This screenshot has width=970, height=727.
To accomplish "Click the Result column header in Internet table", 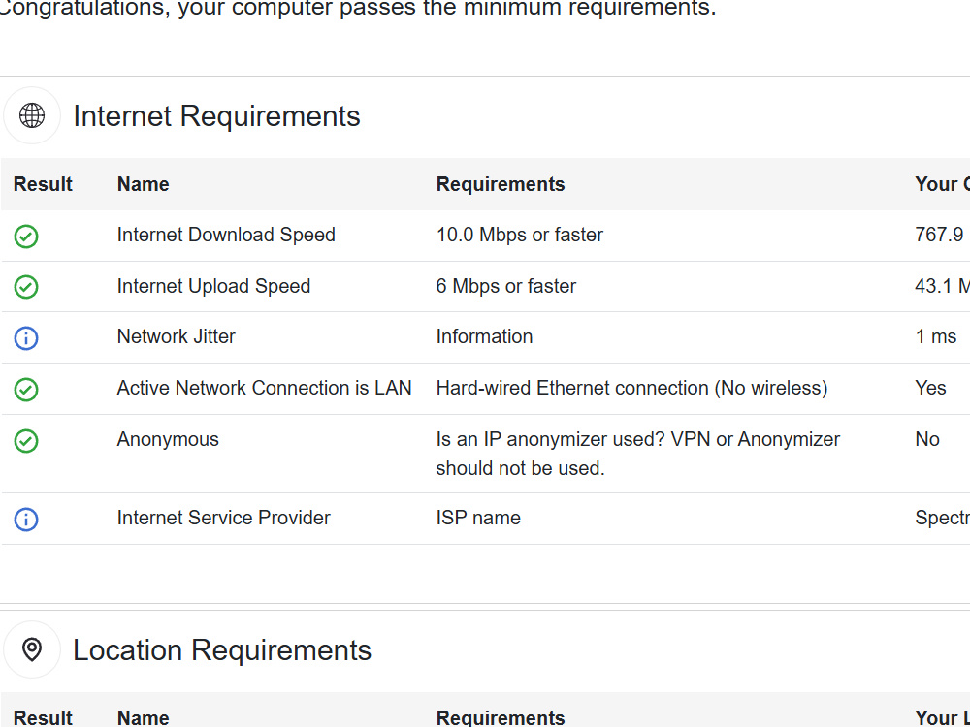I will (43, 184).
